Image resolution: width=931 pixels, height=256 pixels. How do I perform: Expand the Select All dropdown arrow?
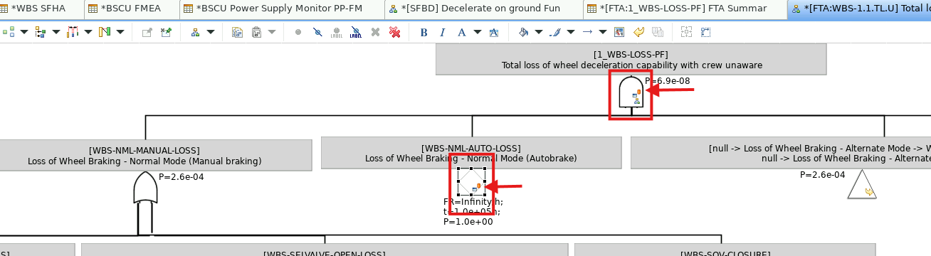[x=56, y=32]
